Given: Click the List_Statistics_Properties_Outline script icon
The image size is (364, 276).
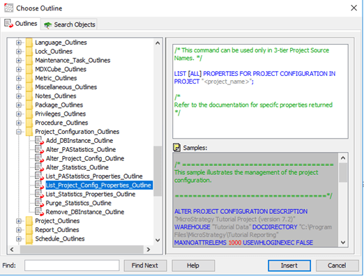Looking at the screenshot, I should pos(39,194).
